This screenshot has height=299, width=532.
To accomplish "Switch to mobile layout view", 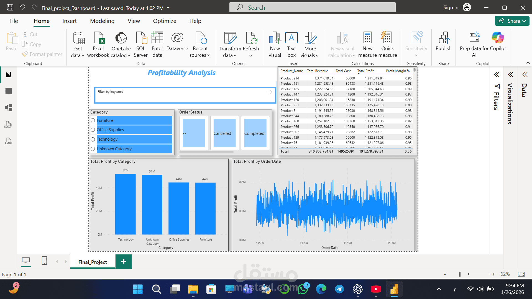I will 44,261.
